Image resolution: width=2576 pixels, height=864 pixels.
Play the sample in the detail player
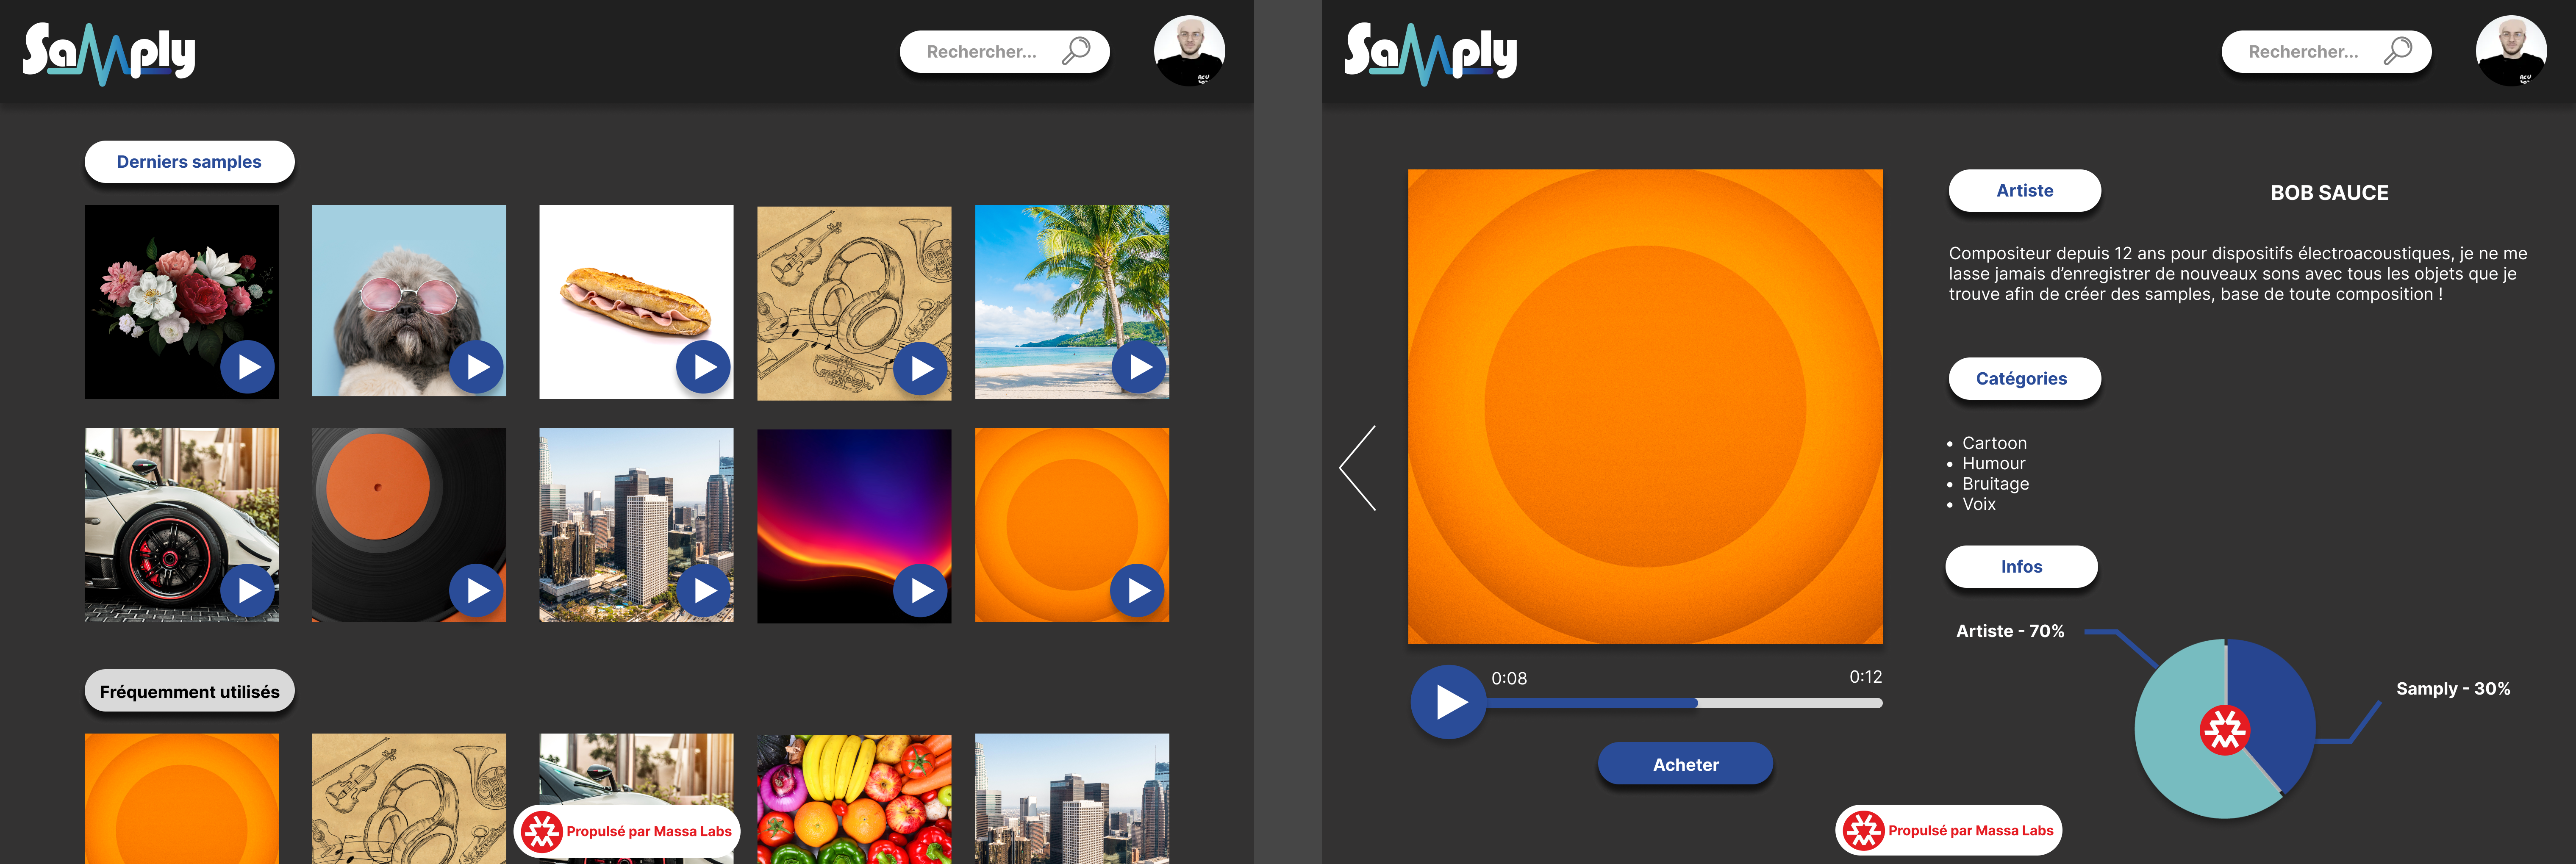[x=1448, y=702]
